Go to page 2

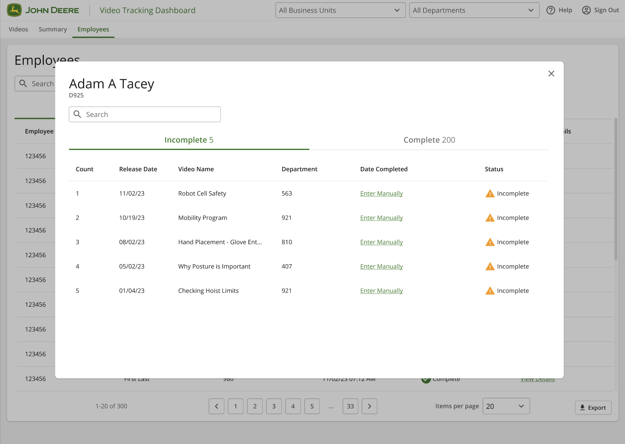click(255, 406)
